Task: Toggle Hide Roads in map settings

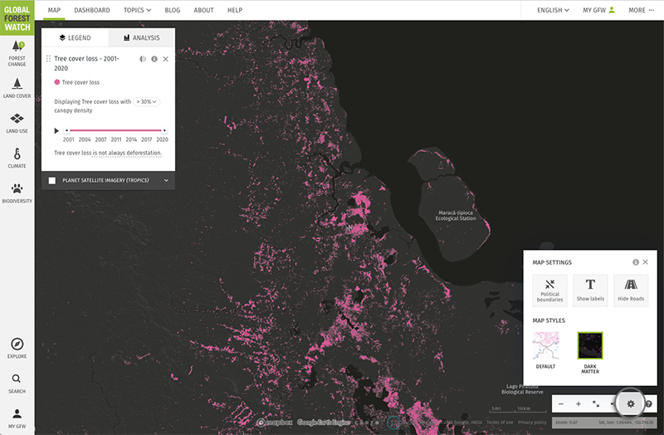Action: [x=631, y=290]
